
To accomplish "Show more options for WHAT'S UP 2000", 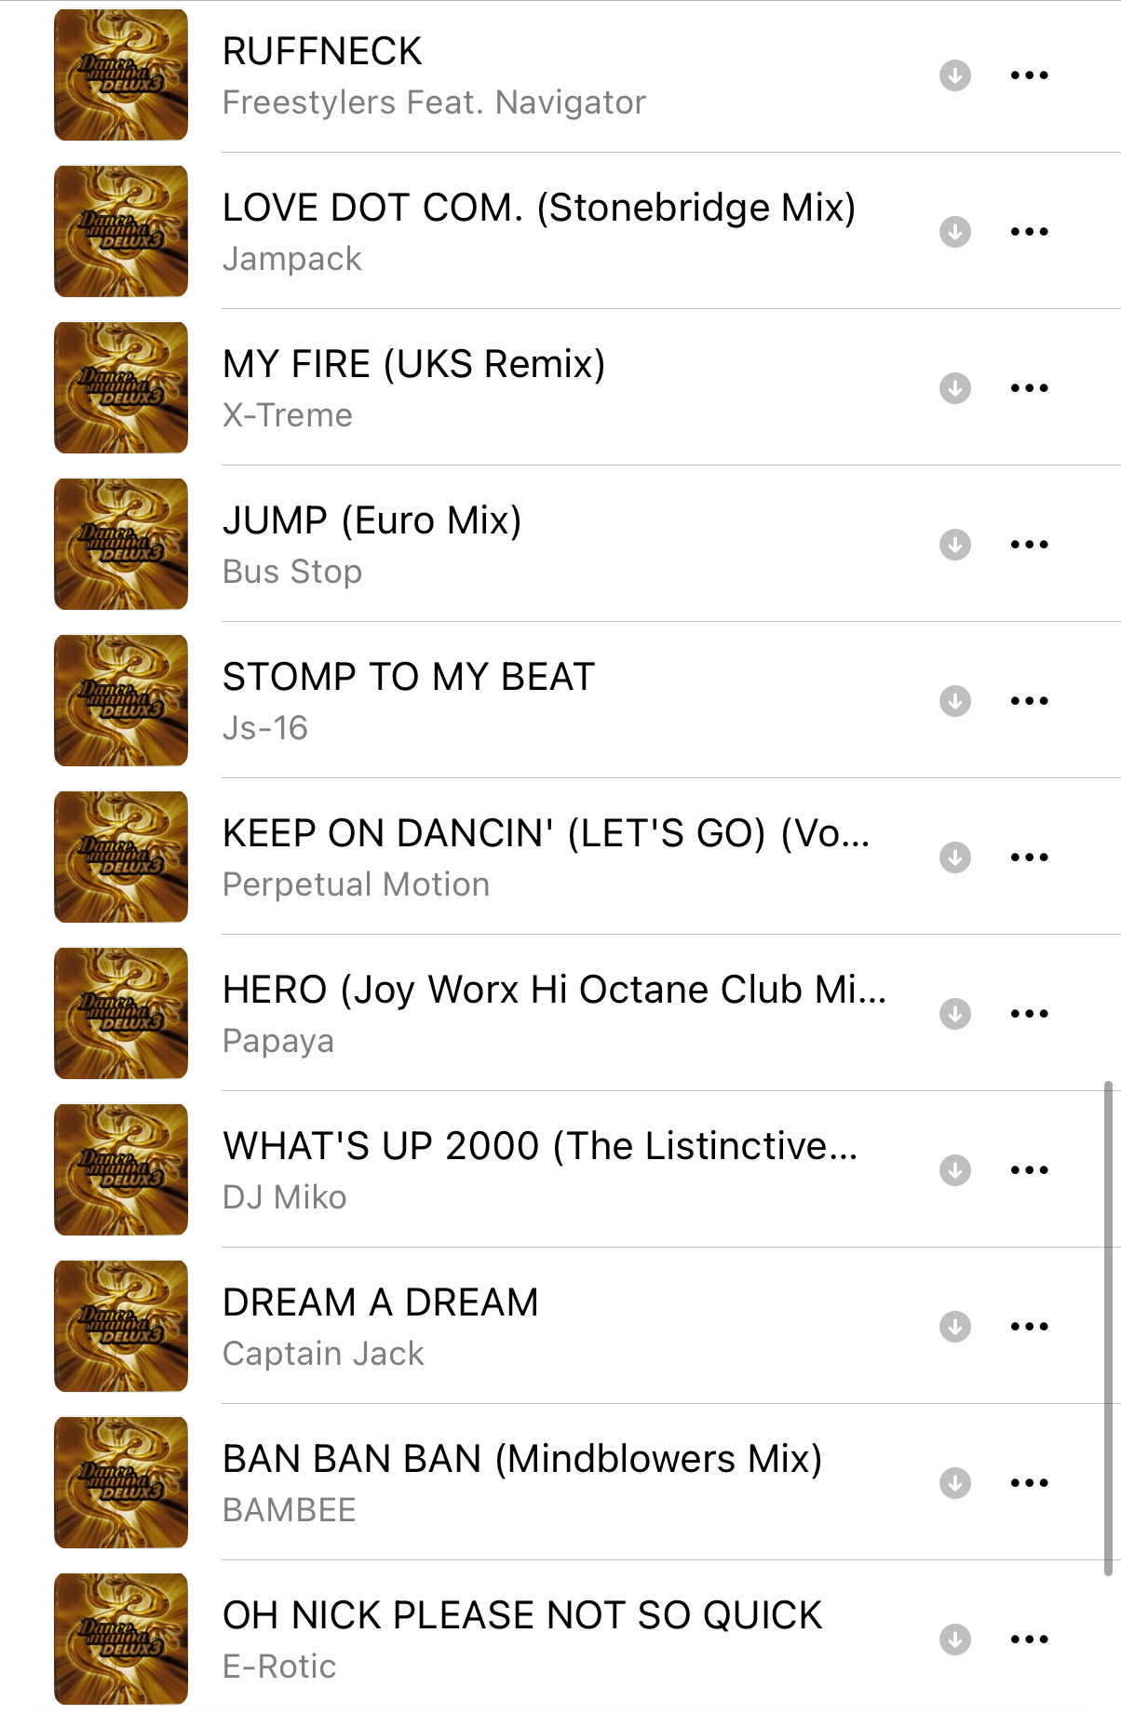I will [1029, 1169].
